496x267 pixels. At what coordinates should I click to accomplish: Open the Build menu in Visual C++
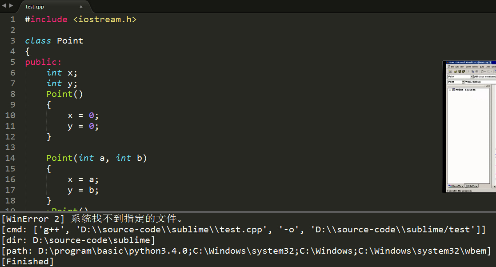click(482, 67)
